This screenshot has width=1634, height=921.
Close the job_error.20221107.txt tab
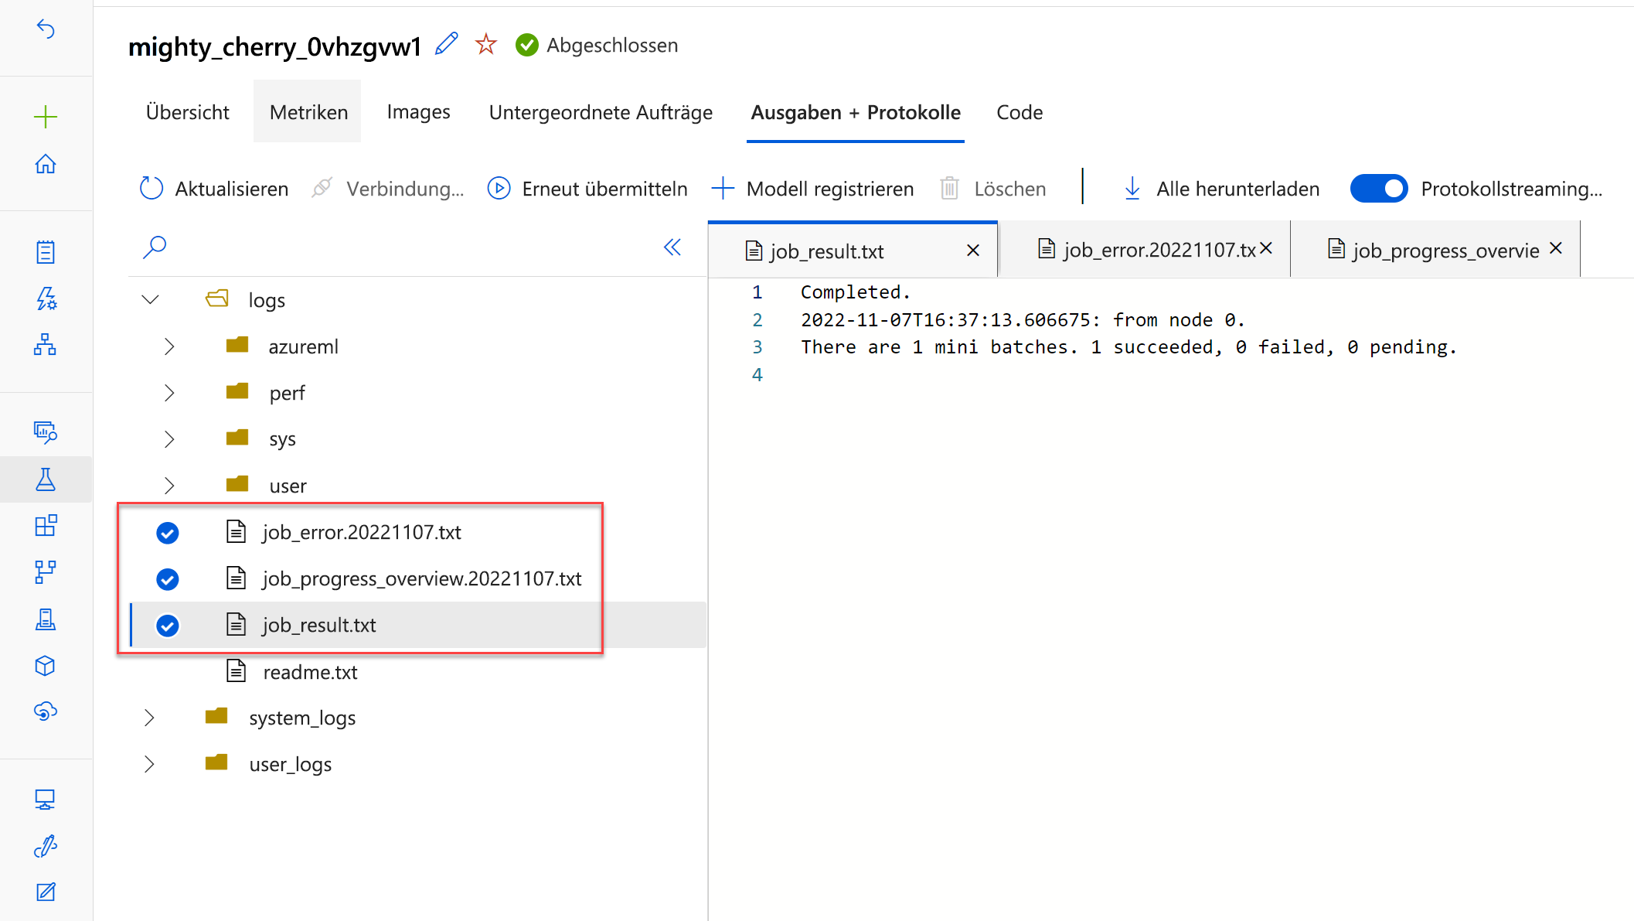pyautogui.click(x=1266, y=248)
